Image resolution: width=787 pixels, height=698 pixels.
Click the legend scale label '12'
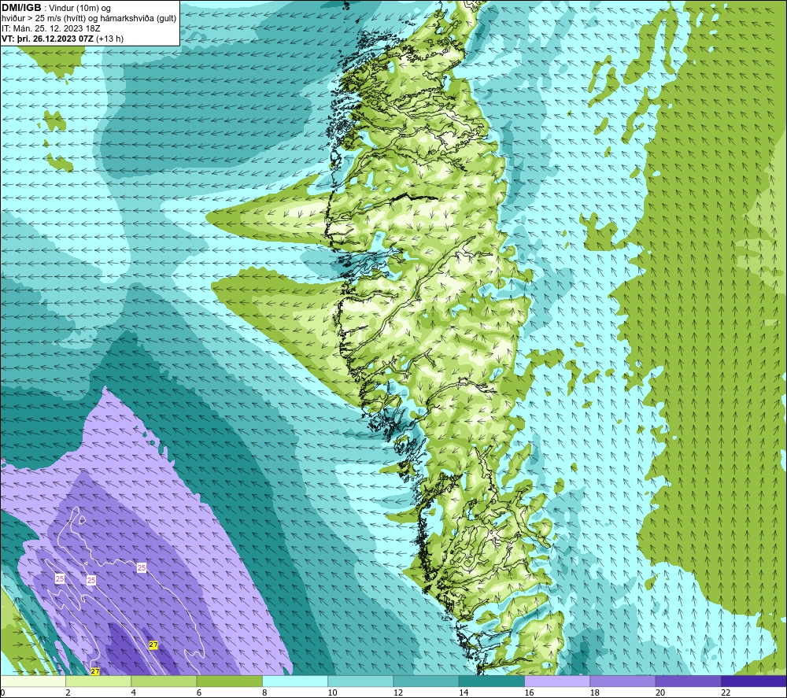pyautogui.click(x=398, y=693)
